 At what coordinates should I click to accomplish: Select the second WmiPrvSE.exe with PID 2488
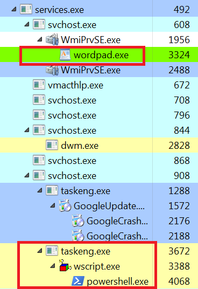tap(99, 70)
